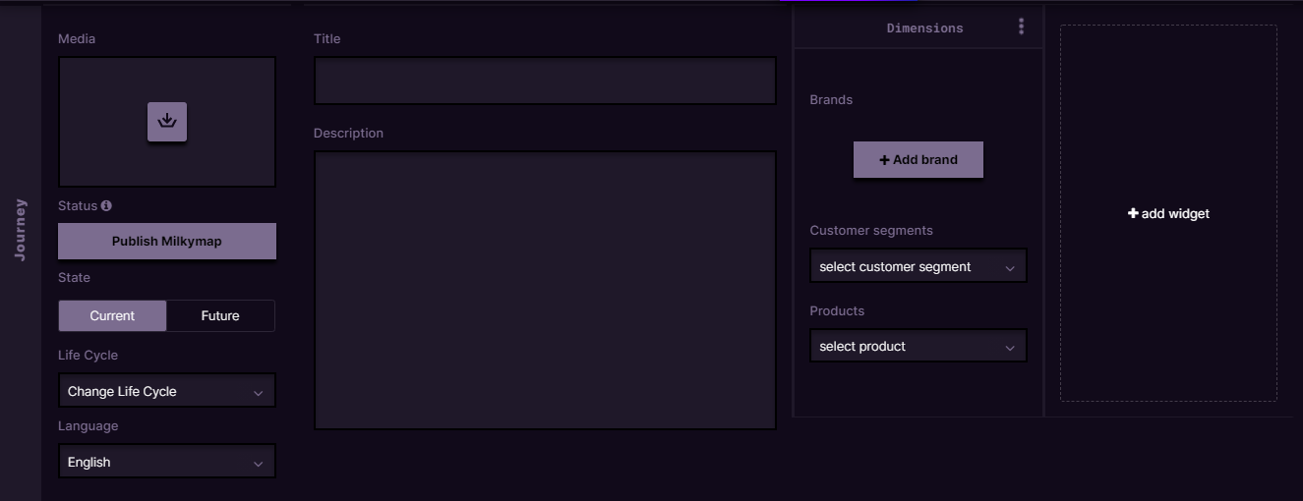This screenshot has height=501, width=1303.
Task: Click the add widget placeholder area
Action: [1168, 213]
